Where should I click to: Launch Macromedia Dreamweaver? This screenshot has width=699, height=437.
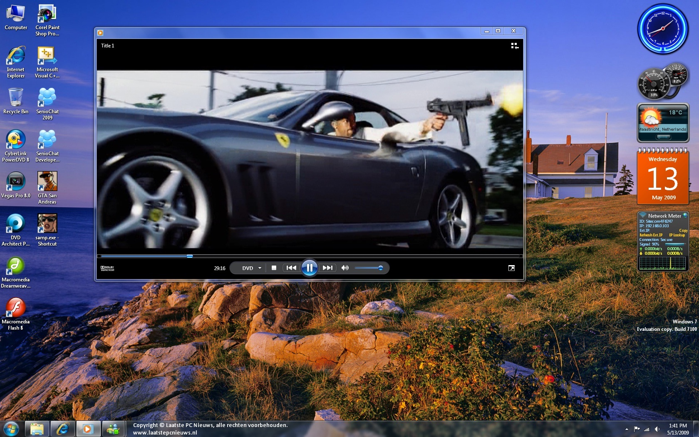tap(16, 273)
